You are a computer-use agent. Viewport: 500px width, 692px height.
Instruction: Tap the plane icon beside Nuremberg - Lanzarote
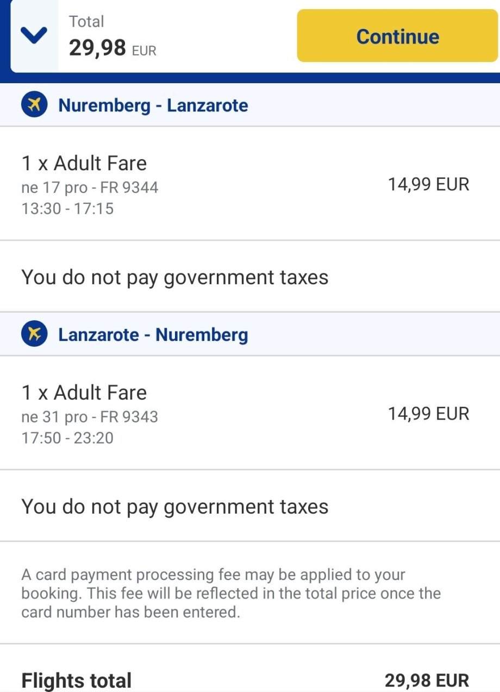[x=35, y=105]
